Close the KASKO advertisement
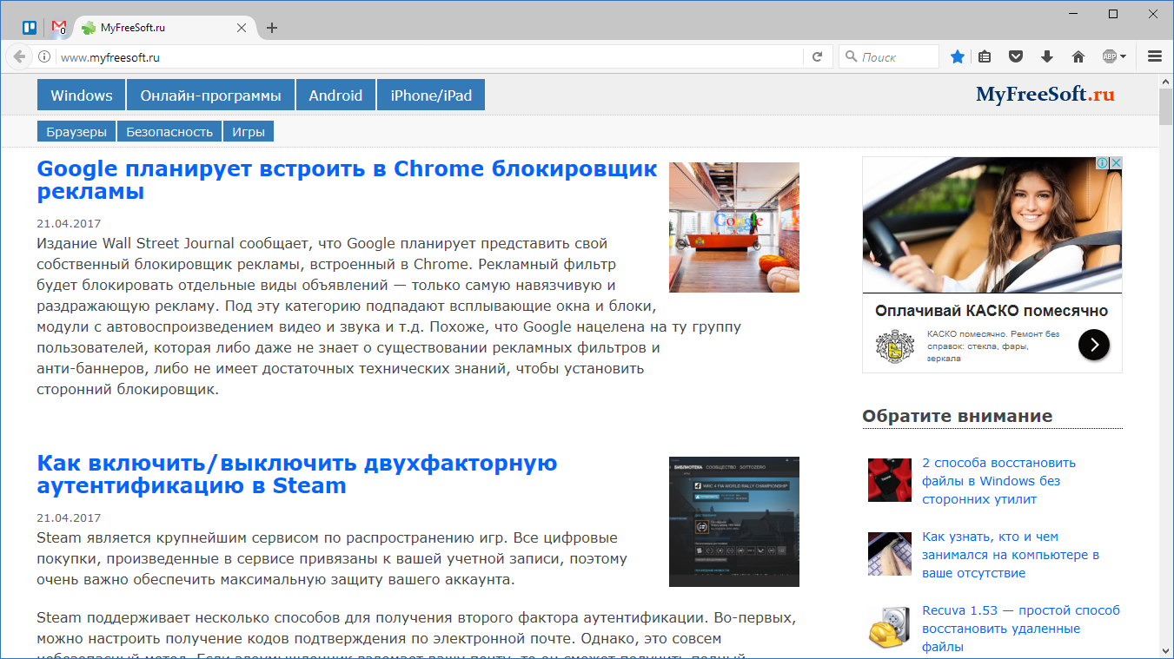Viewport: 1174px width, 659px height. (x=1116, y=163)
